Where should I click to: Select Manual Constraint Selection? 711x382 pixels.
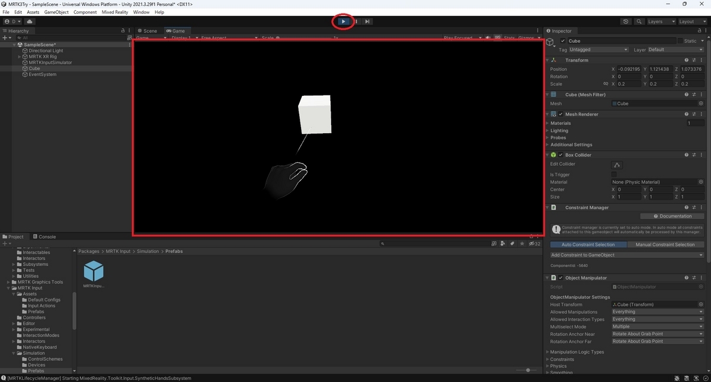[666, 244]
